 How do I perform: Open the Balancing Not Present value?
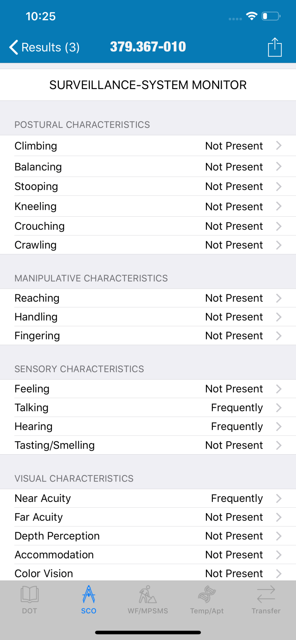coord(234,167)
